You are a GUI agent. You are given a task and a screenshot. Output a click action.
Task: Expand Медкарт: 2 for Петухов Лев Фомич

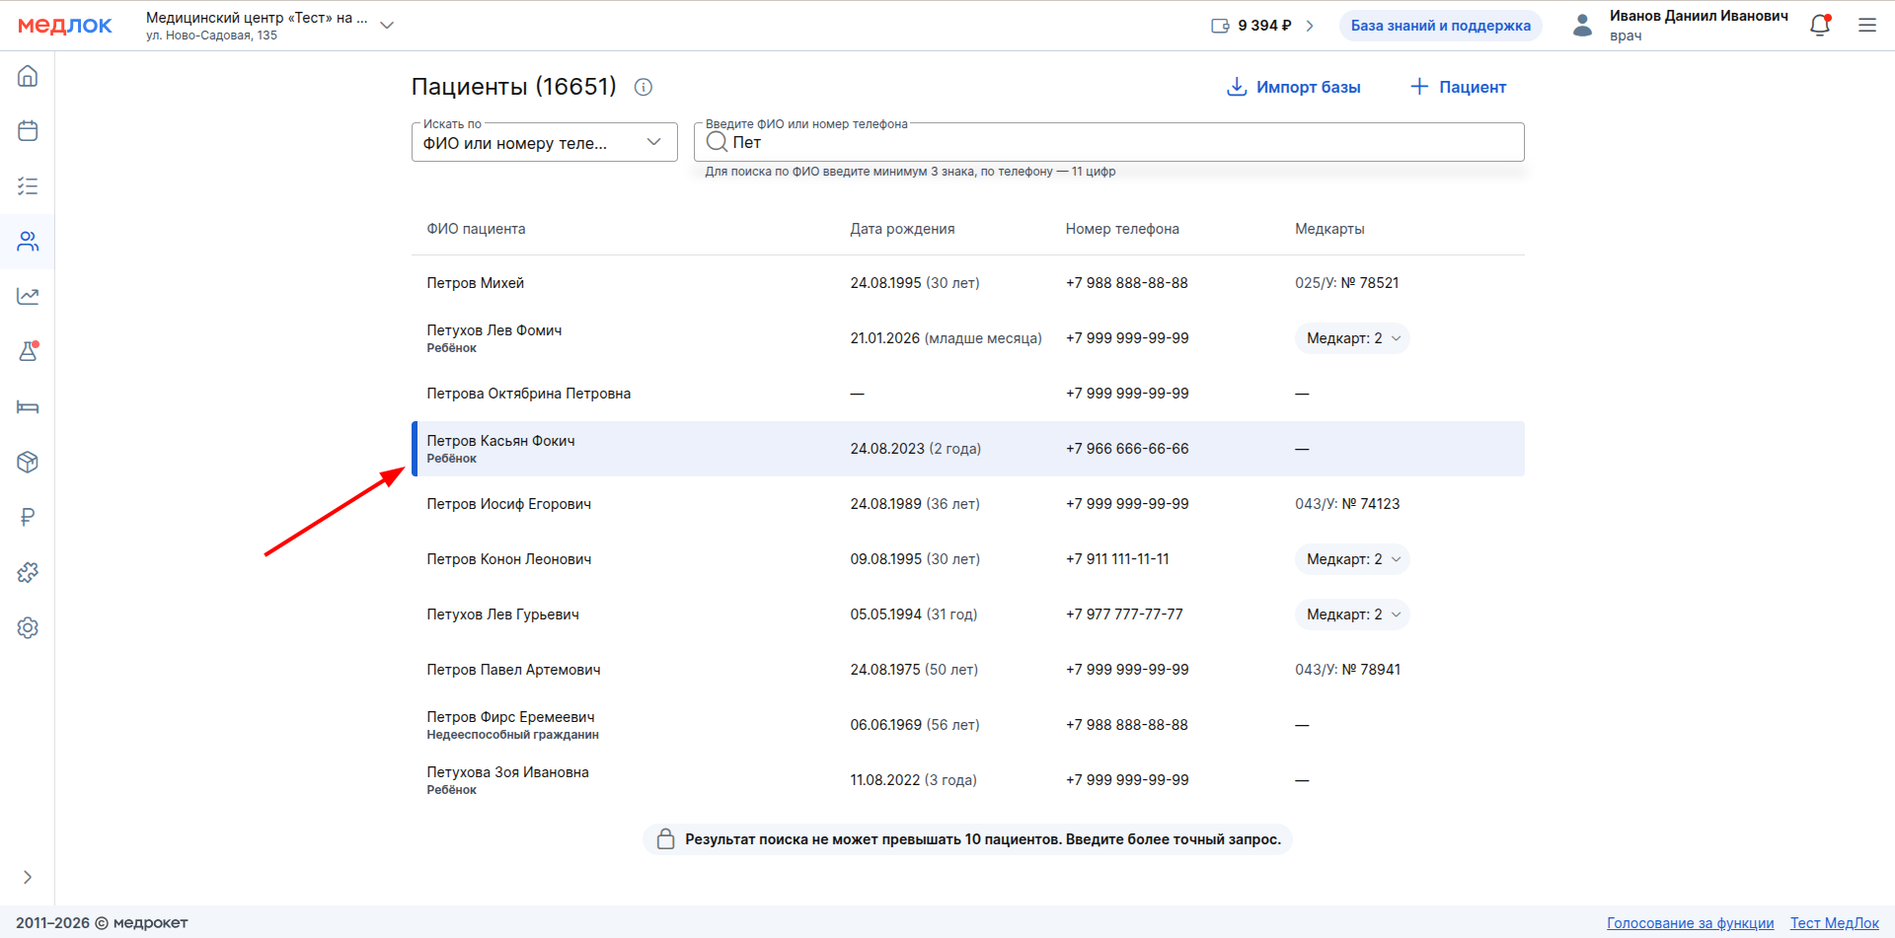click(x=1352, y=338)
